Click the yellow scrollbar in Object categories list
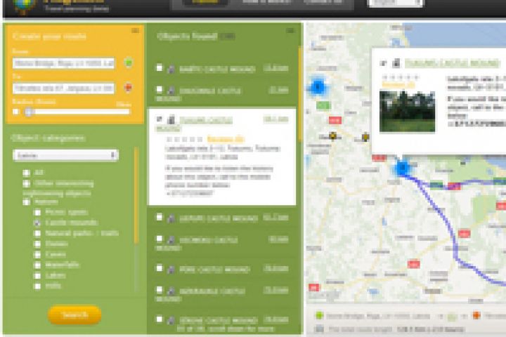Screen dimensions: 506x337 click(x=136, y=195)
